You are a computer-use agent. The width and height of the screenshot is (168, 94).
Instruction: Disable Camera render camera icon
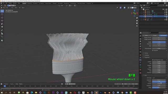click(167, 11)
